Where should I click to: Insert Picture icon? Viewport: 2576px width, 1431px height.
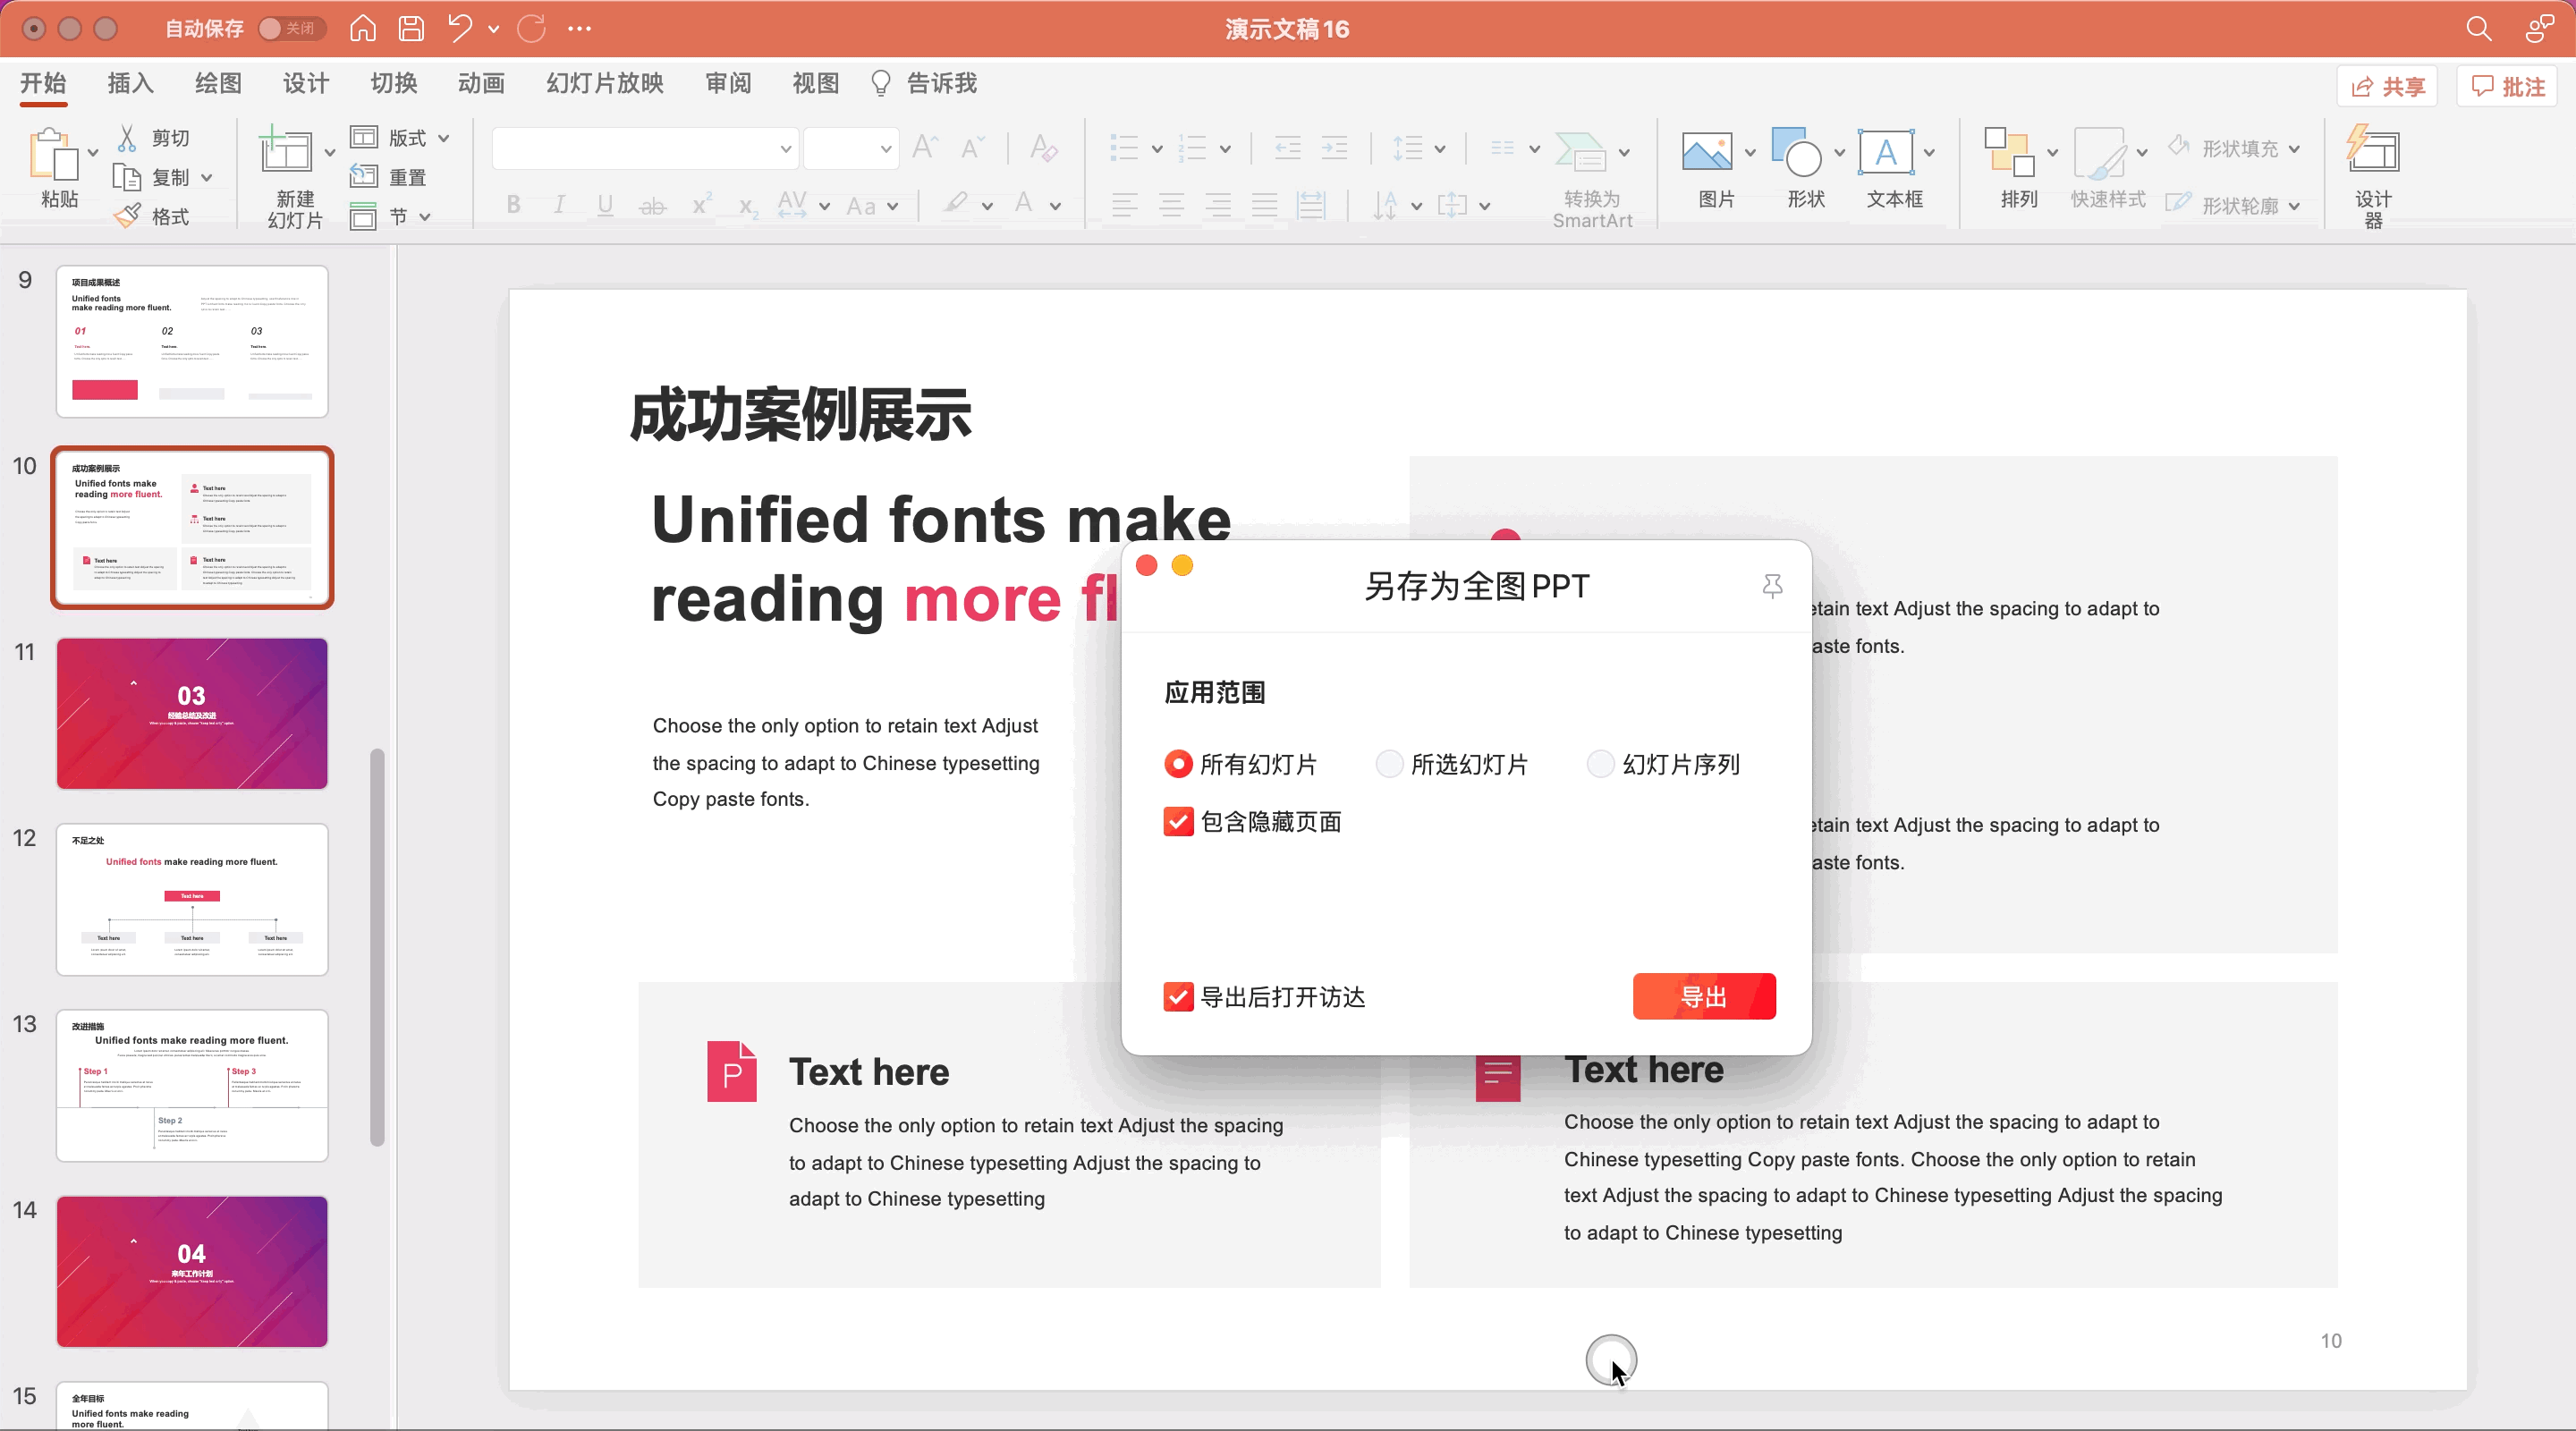[x=1707, y=152]
